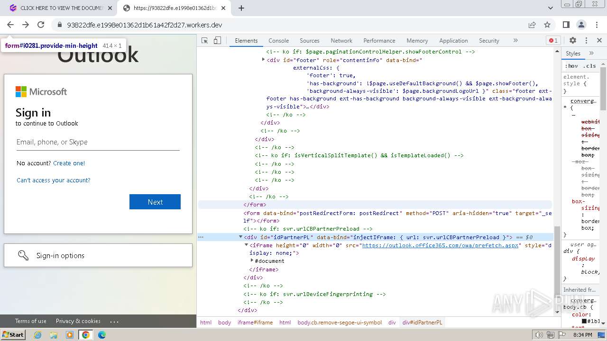The image size is (607, 341).
Task: Select the Application tab
Action: [x=453, y=41]
